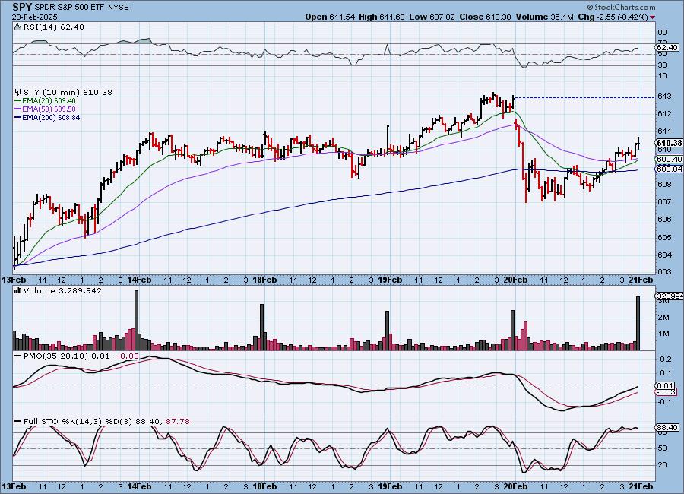Click 19Feb on the bottom date axis
This screenshot has height=494, width=684.
390,486
